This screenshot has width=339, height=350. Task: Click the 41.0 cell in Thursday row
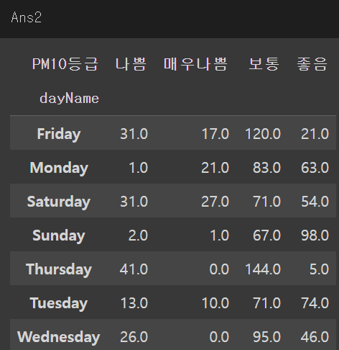tap(134, 269)
